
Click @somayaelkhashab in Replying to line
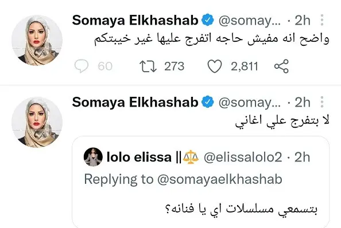(220, 180)
